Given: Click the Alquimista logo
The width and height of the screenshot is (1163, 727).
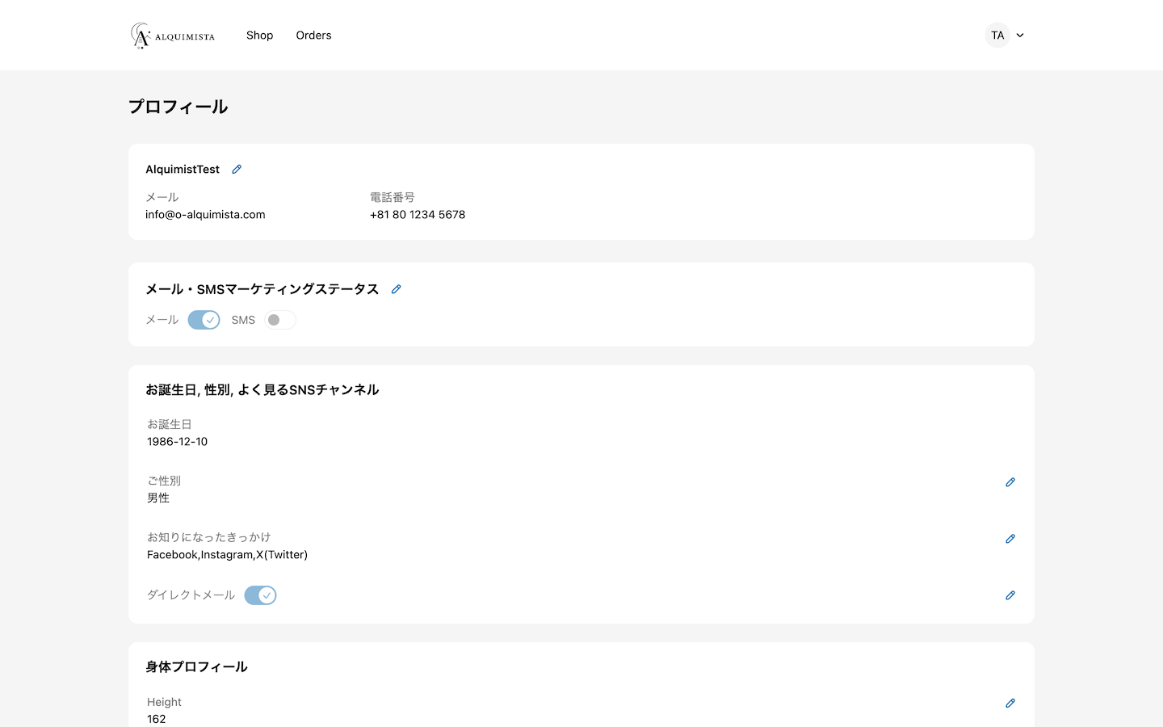Looking at the screenshot, I should point(173,36).
